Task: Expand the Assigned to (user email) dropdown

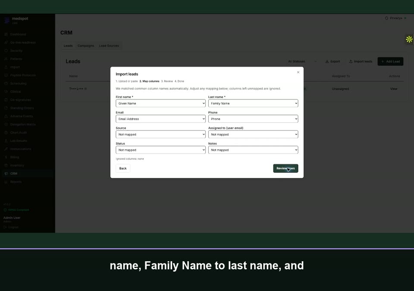Action: (253, 134)
